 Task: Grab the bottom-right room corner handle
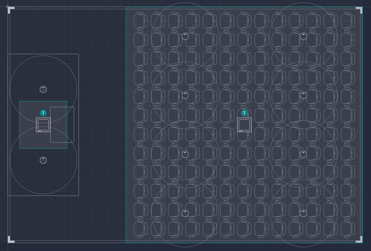tap(360, 240)
